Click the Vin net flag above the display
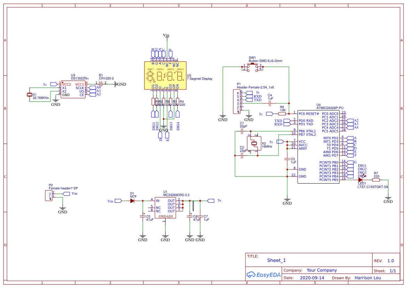 click(166, 35)
